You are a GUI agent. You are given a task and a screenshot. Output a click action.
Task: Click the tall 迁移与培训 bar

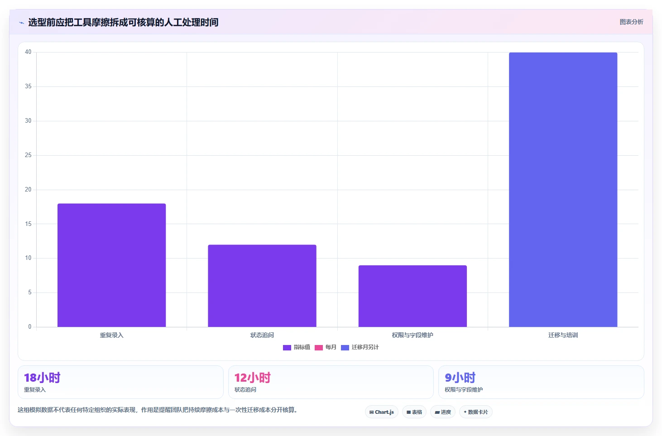pyautogui.click(x=563, y=190)
